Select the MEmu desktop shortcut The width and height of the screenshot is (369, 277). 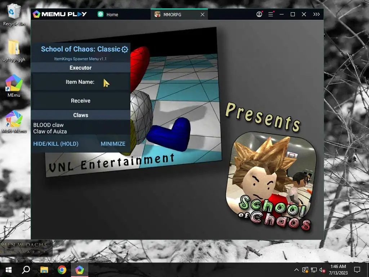tap(14, 86)
